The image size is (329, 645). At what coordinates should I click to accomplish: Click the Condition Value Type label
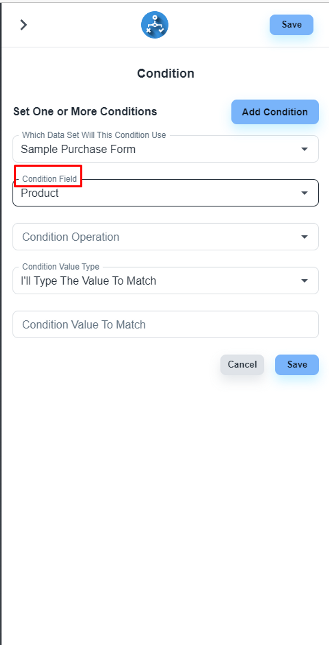tap(61, 267)
